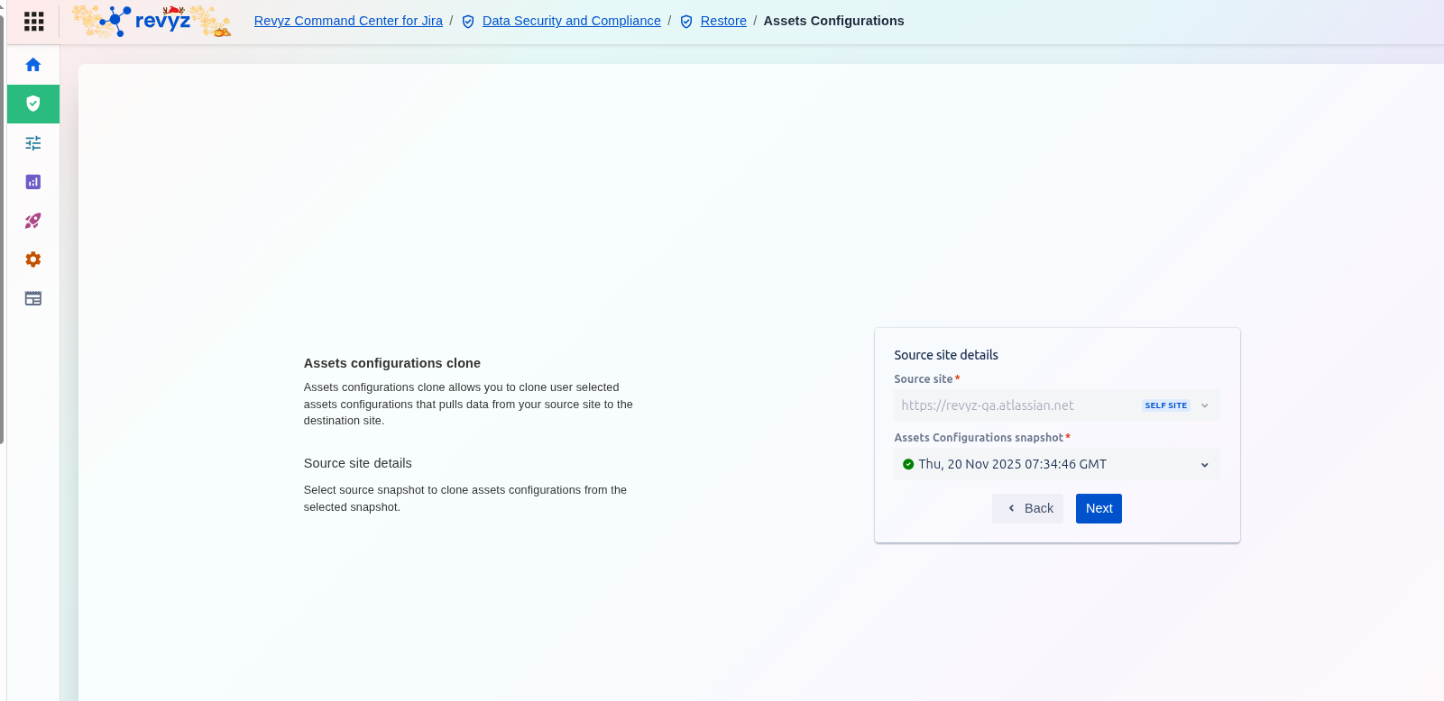1444x701 pixels.
Task: Open the app switcher grid icon
Action: click(x=33, y=21)
